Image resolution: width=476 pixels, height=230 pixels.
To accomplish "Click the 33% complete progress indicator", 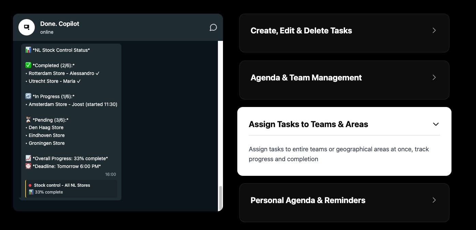I will coord(46,192).
